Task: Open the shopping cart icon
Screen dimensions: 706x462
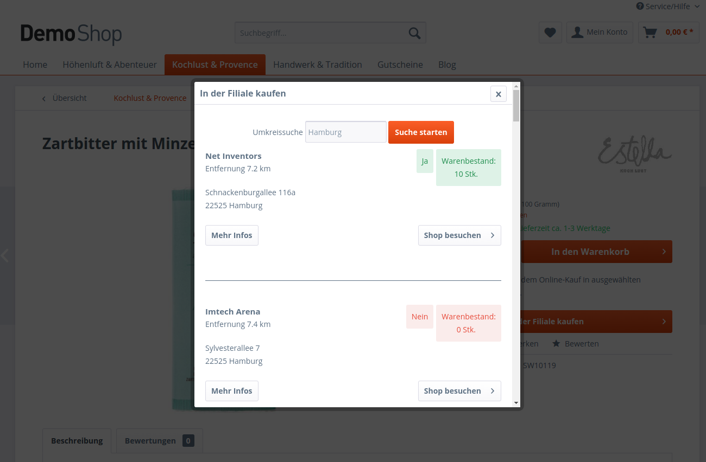Action: pyautogui.click(x=650, y=33)
